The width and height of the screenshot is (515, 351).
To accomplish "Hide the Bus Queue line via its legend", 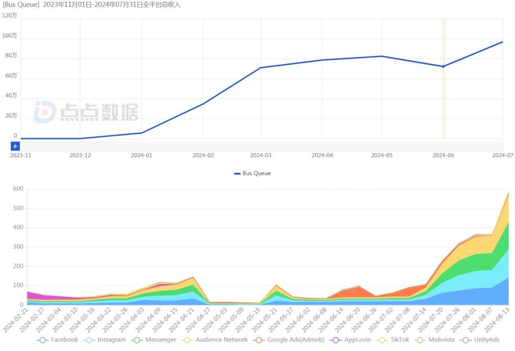I will point(252,173).
